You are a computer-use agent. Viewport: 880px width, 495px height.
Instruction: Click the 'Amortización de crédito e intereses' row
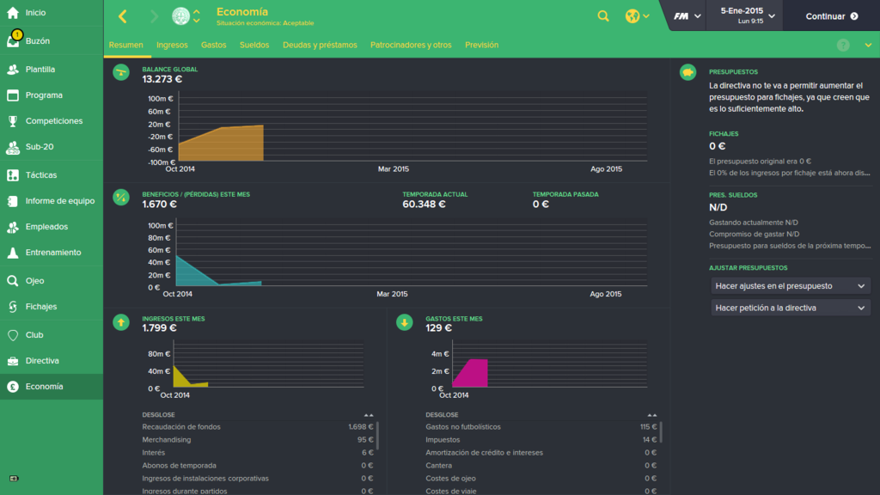click(541, 453)
